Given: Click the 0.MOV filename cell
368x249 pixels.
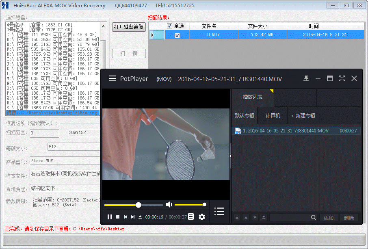Looking at the screenshot, I should (214, 35).
